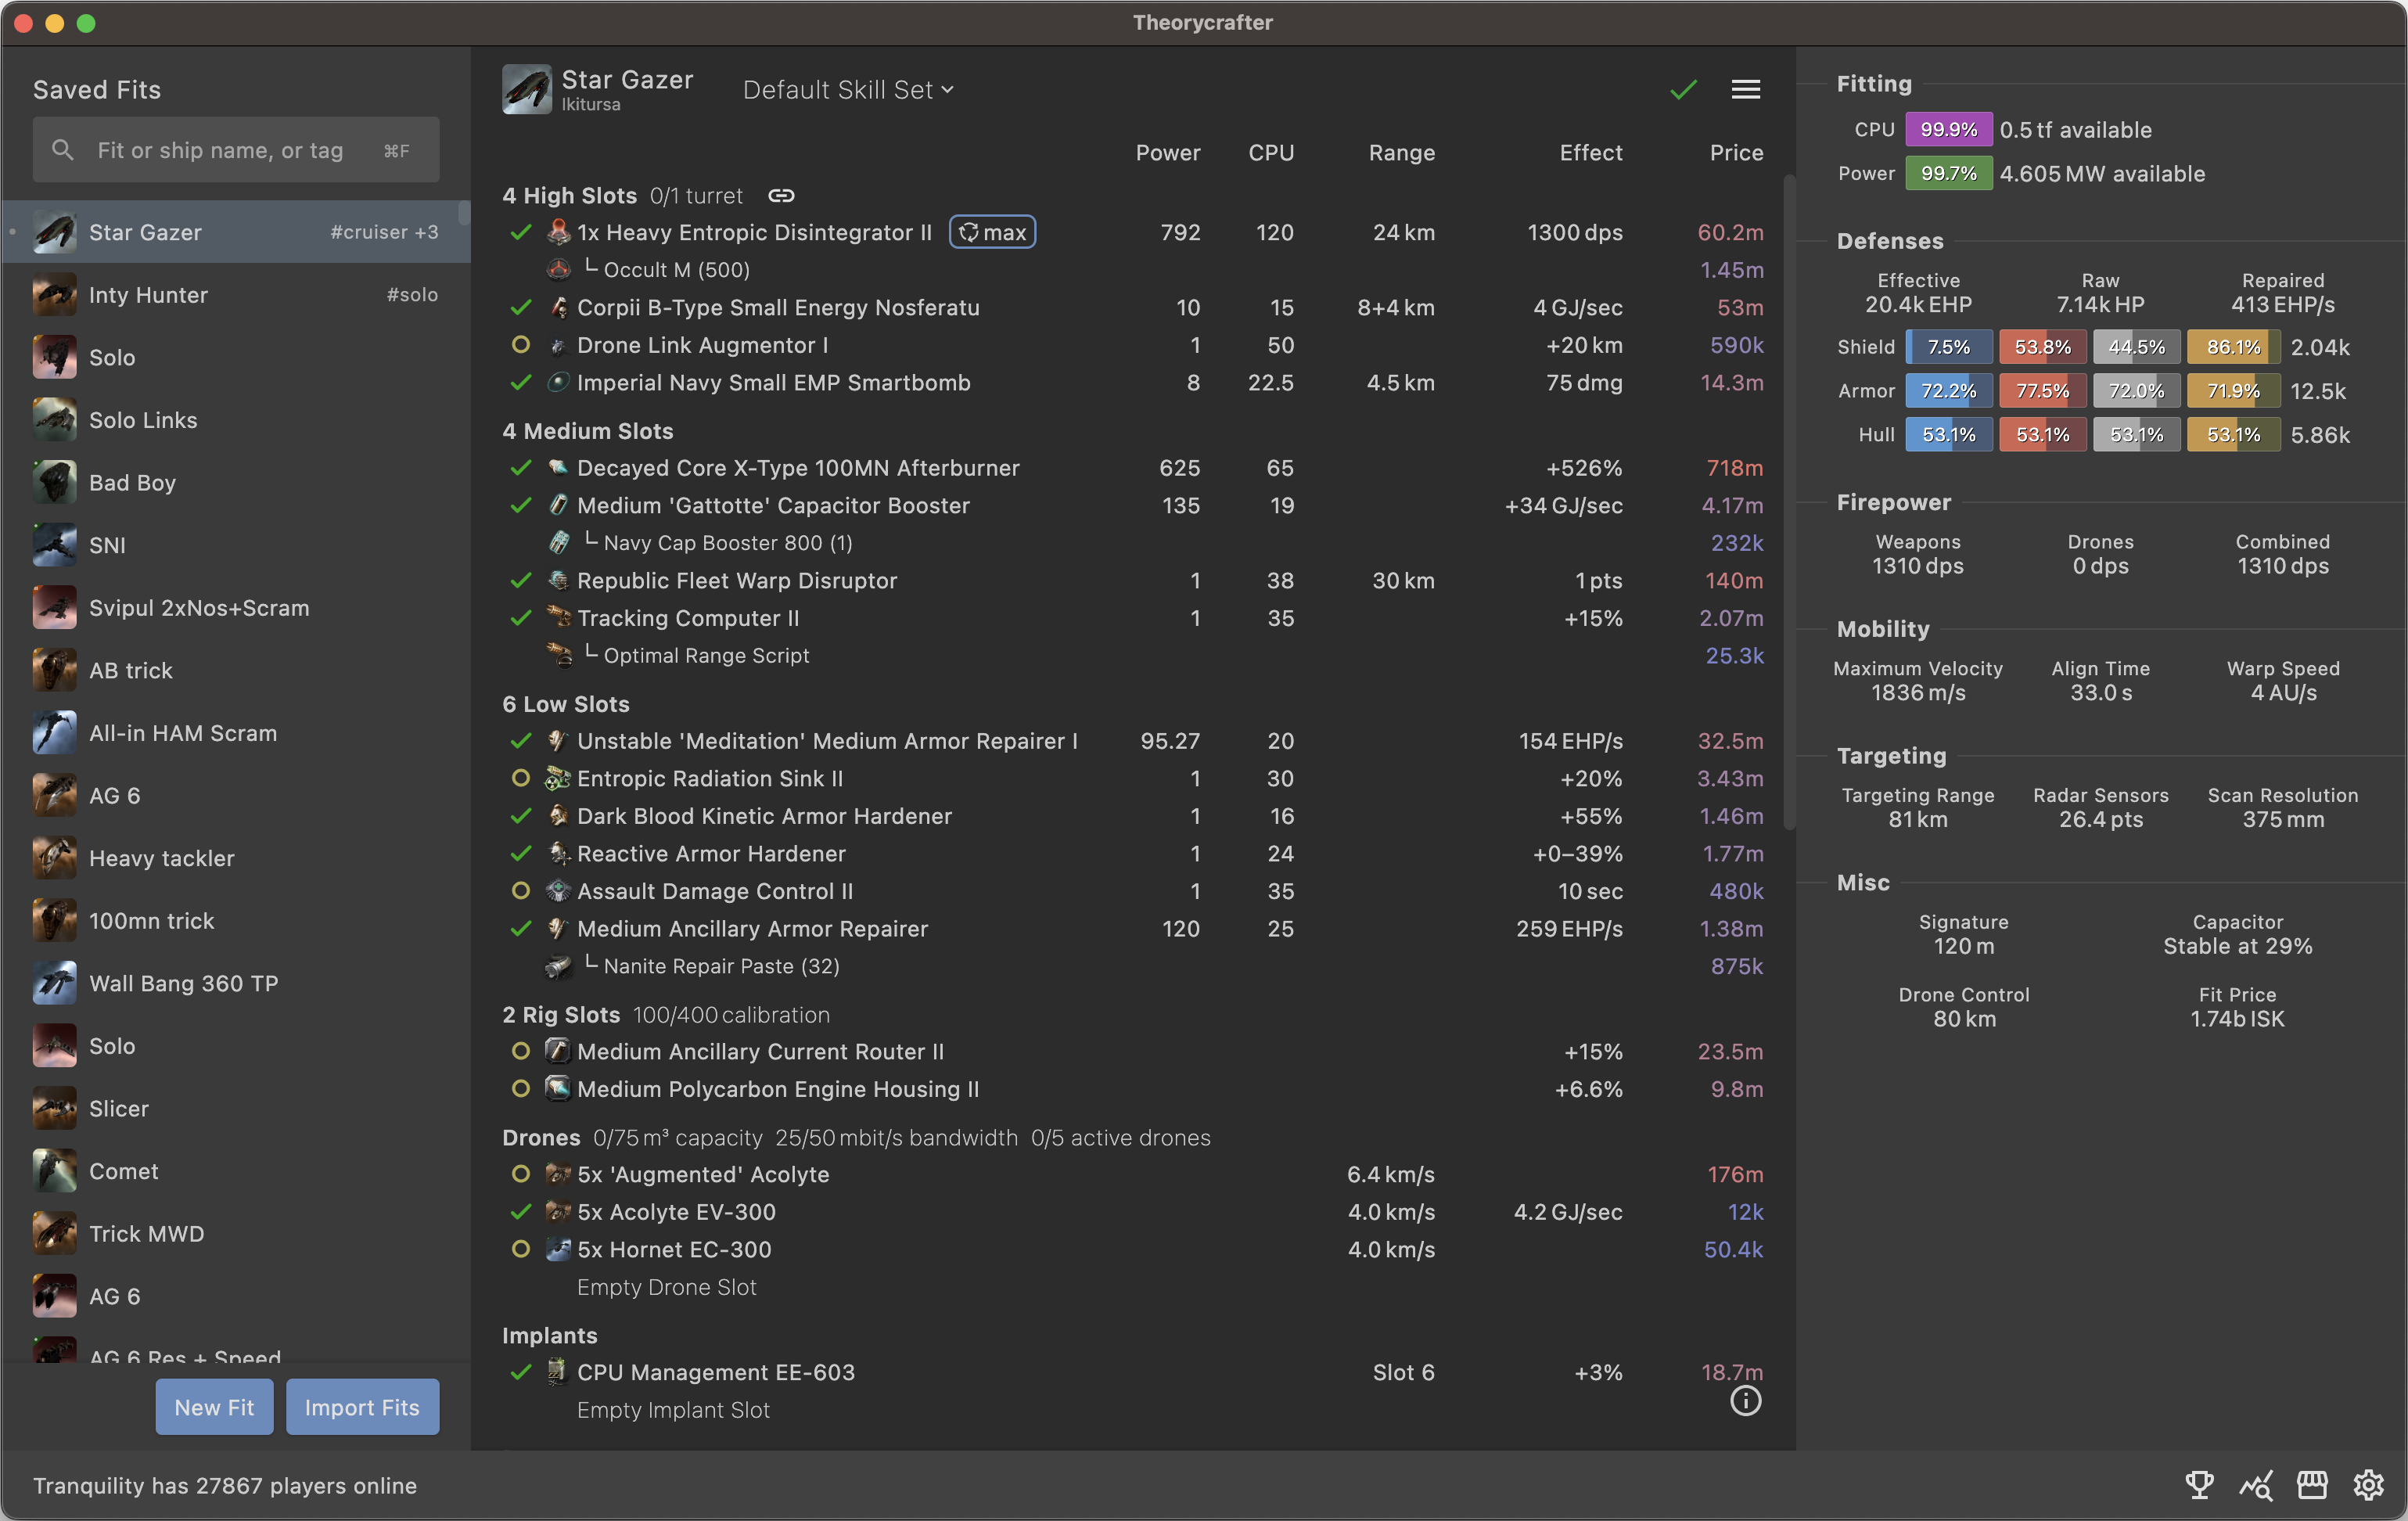Open the Default Skill Set dropdown
Viewport: 2408px width, 1521px height.
(x=848, y=90)
